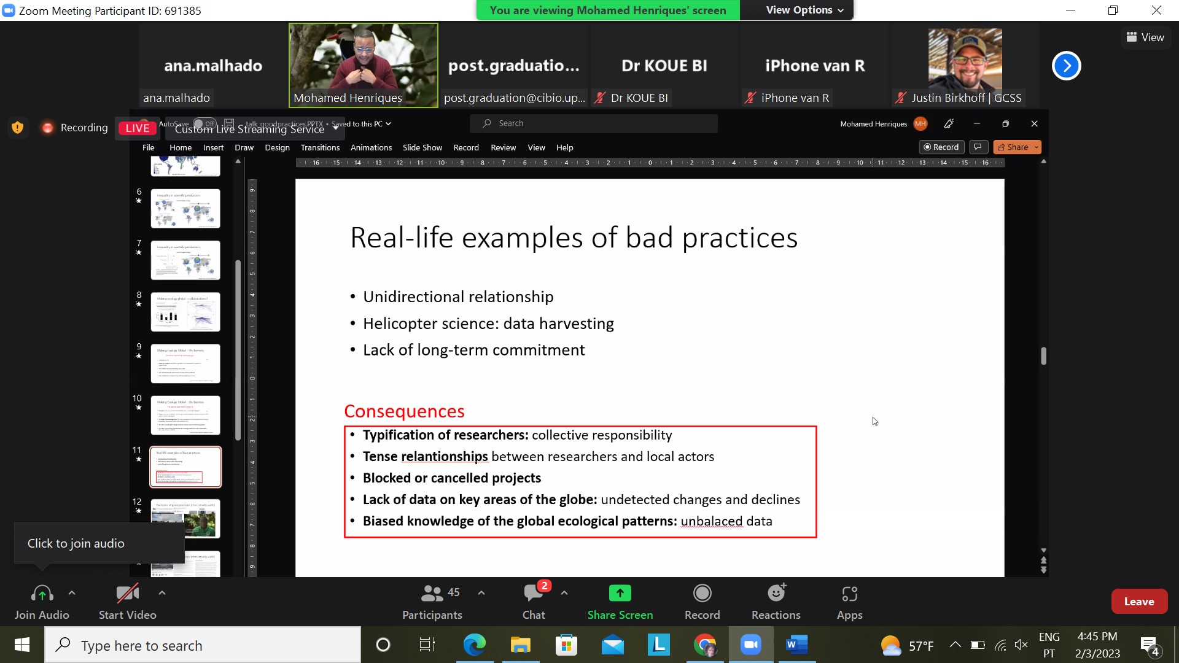Open the Reactions smiley icon
This screenshot has width=1179, height=663.
(776, 594)
